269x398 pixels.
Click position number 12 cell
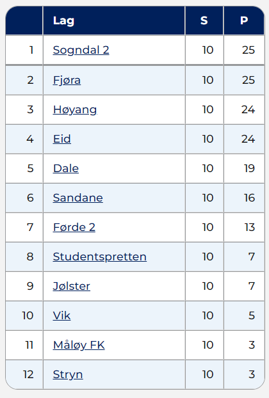pyautogui.click(x=24, y=374)
